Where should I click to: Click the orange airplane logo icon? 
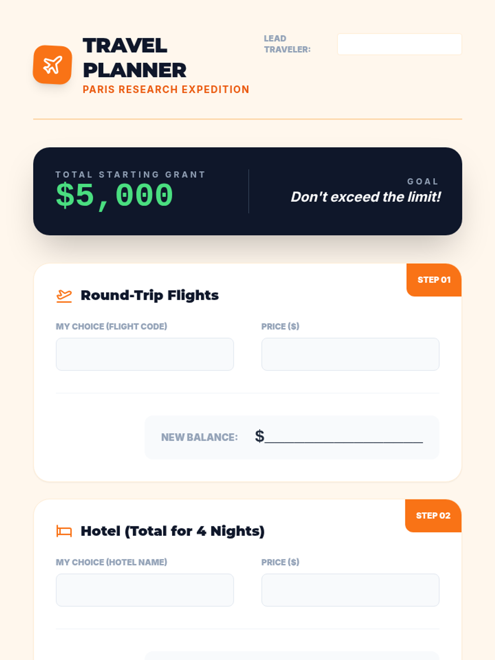tap(52, 65)
